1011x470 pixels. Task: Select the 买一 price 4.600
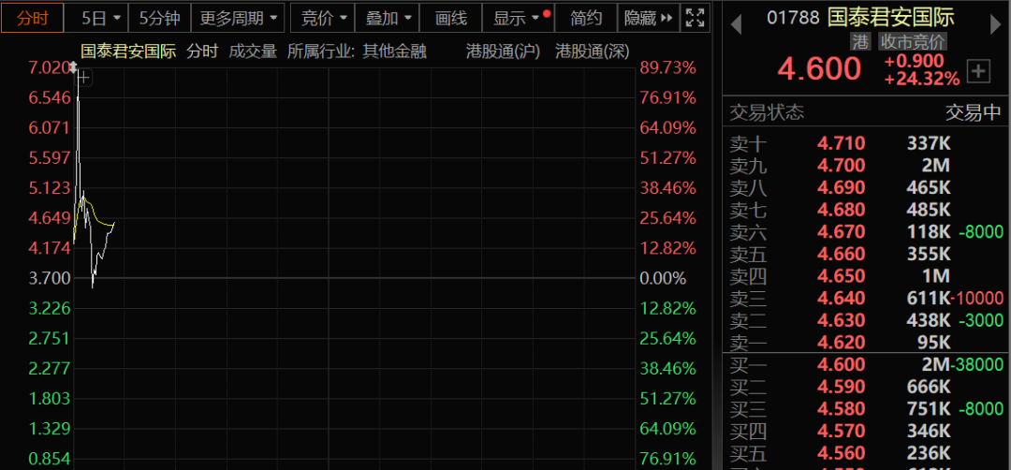coord(842,364)
